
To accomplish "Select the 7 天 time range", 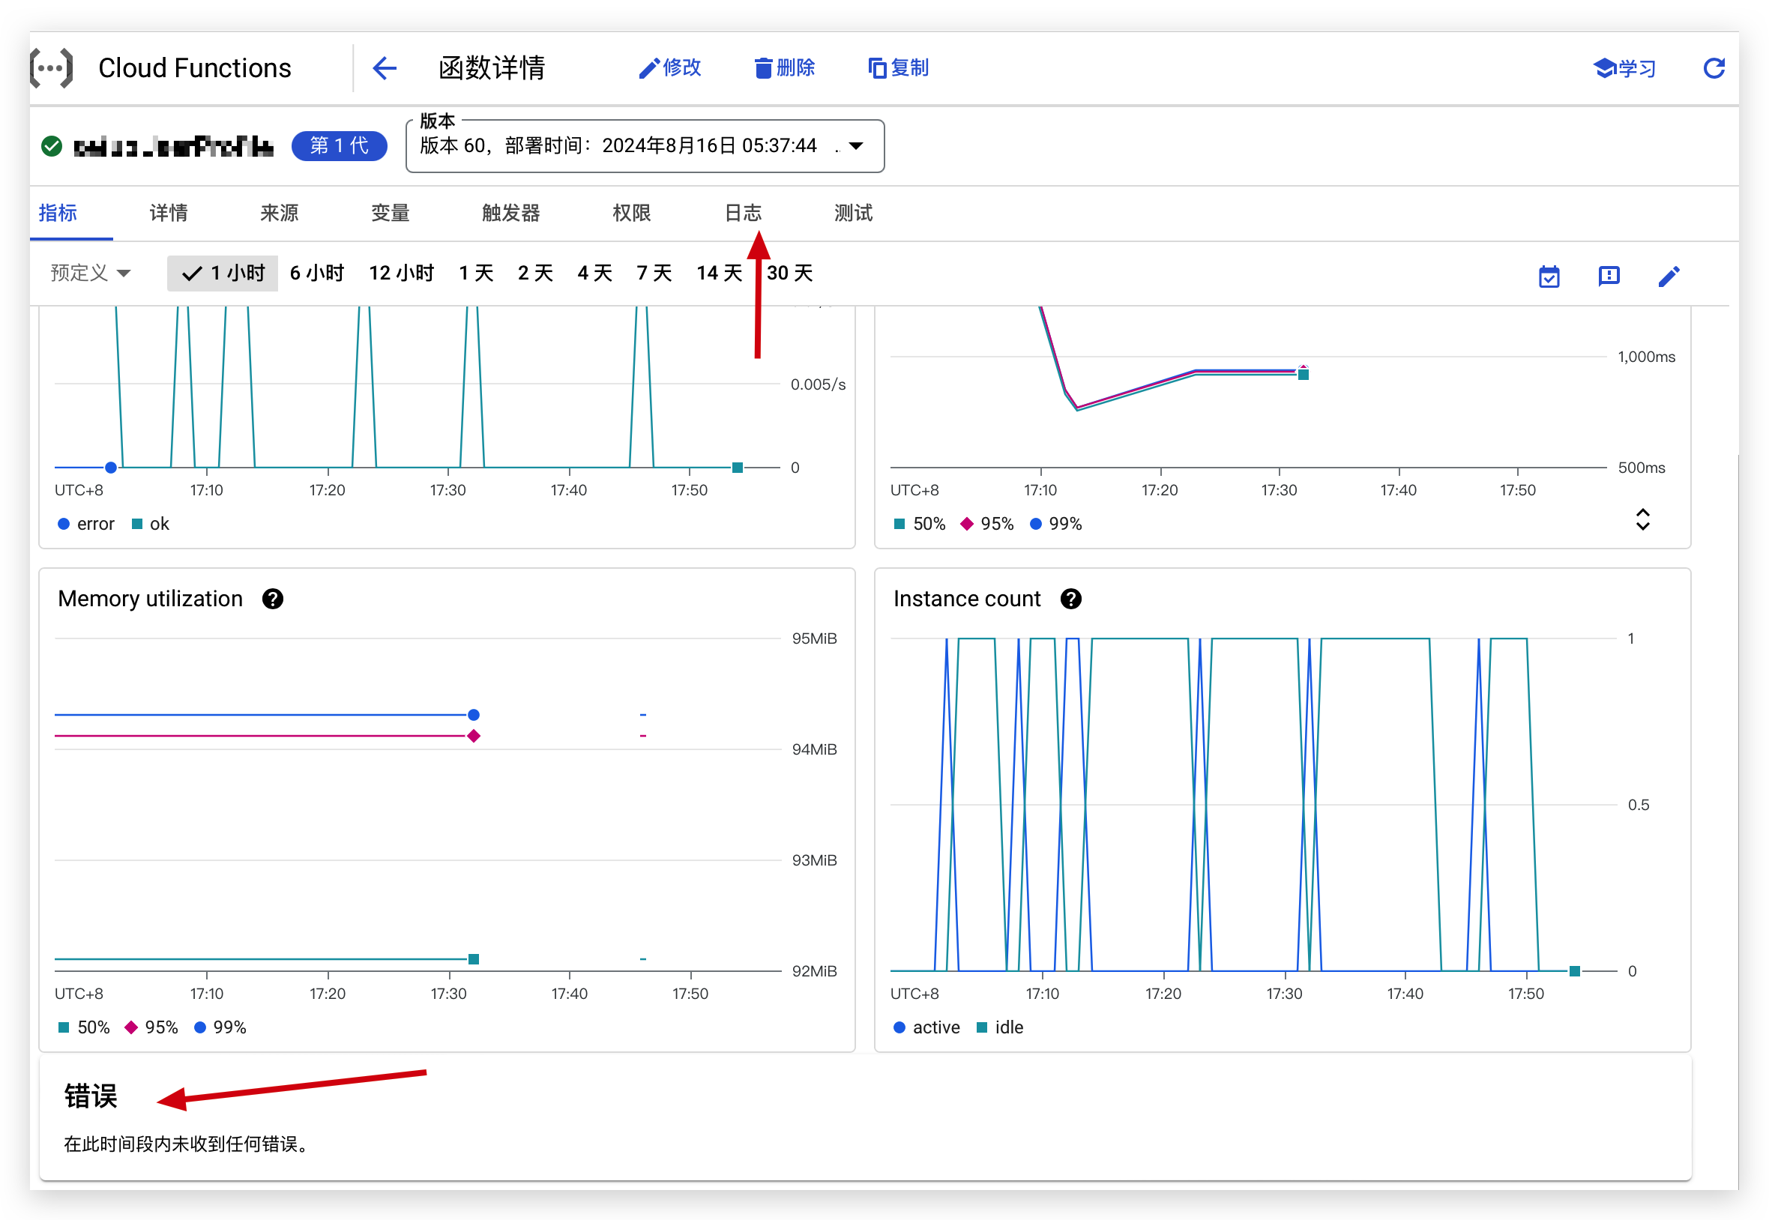I will [654, 273].
